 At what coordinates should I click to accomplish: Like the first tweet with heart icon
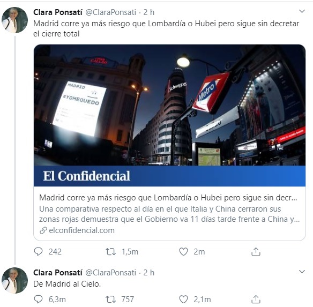point(183,252)
